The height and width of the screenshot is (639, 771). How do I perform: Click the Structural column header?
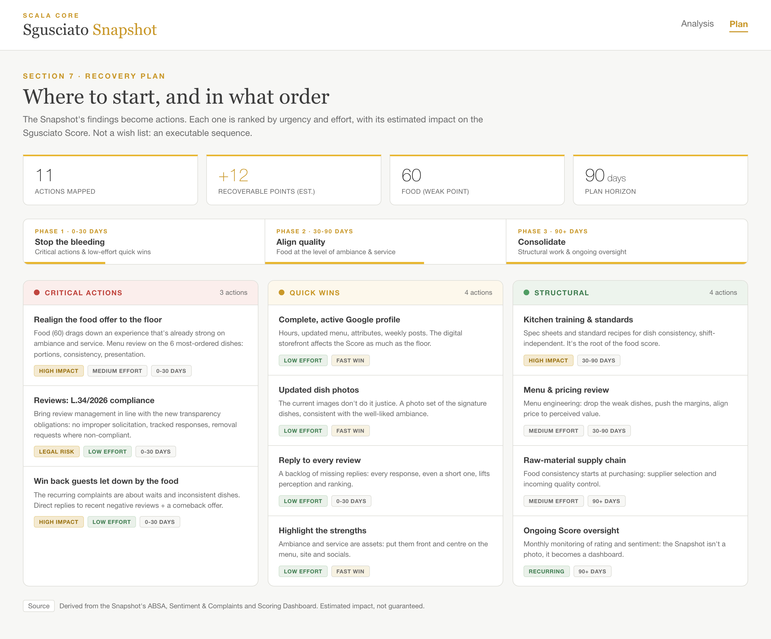click(630, 293)
